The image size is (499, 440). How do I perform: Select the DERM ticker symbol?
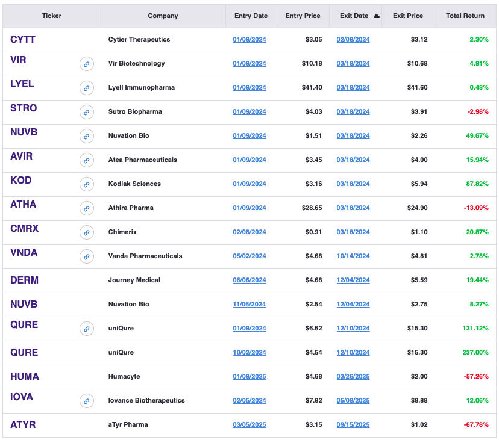[x=24, y=280]
